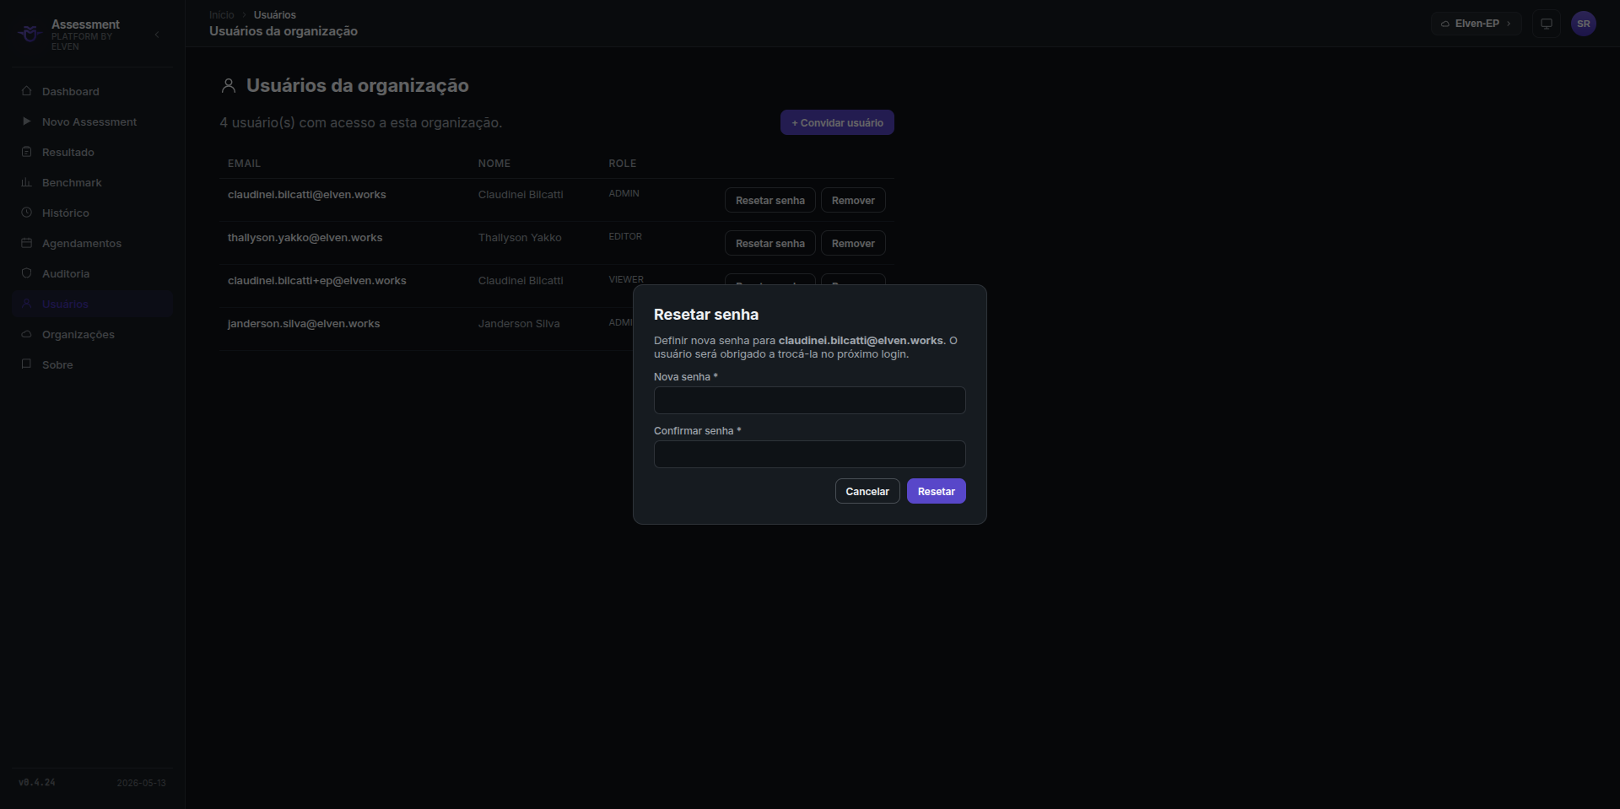Click the Sobre icon in sidebar
1620x809 pixels.
[26, 364]
